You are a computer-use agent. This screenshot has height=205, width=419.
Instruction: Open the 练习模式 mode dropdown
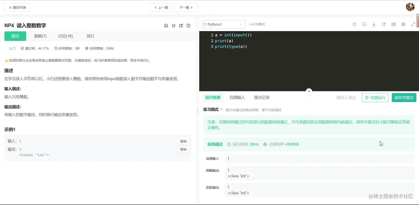tap(212, 110)
